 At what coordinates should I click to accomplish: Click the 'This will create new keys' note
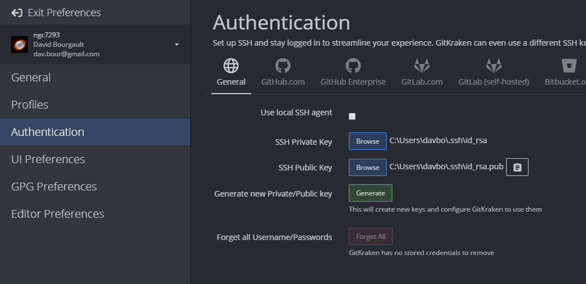coord(445,209)
